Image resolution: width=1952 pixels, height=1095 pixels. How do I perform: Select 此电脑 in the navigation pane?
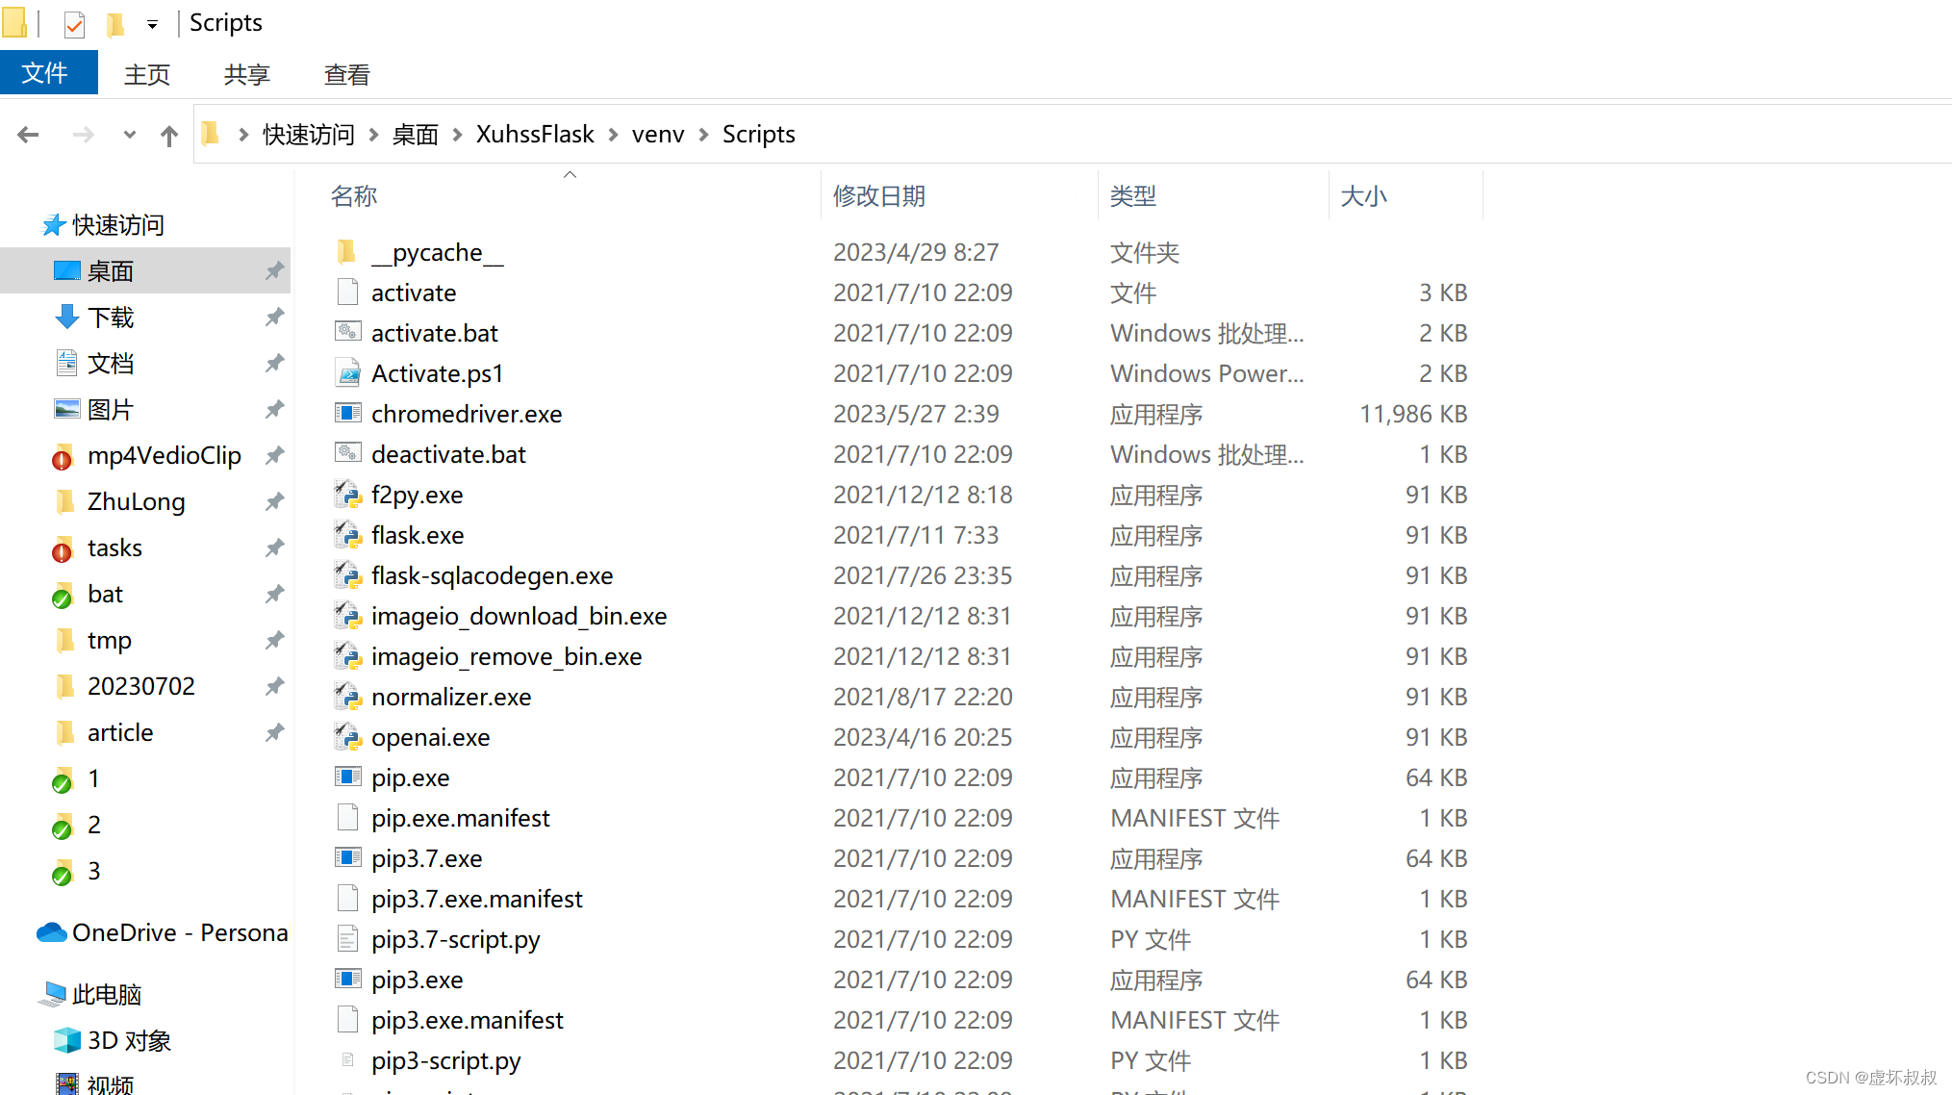[x=107, y=994]
